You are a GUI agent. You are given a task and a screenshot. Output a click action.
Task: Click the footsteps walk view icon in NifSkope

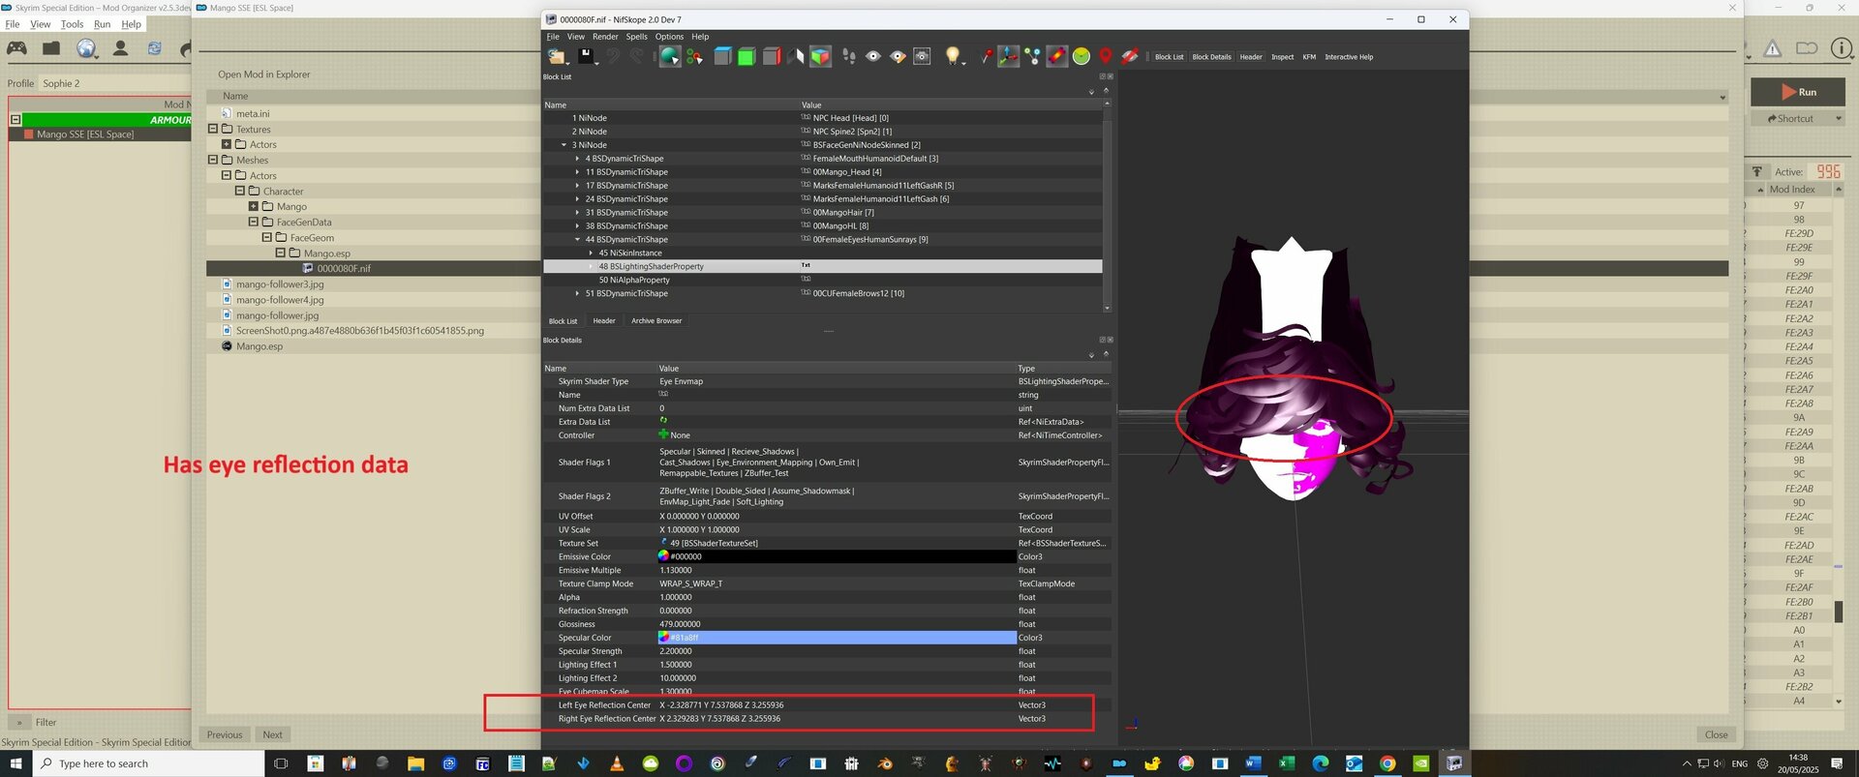849,57
